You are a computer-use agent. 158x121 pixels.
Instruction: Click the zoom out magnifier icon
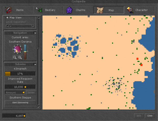point(15,57)
